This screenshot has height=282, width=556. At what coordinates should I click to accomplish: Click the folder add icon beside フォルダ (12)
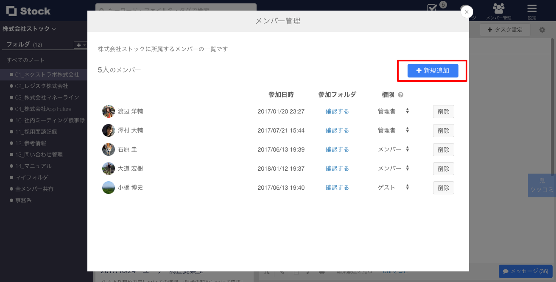(x=78, y=44)
